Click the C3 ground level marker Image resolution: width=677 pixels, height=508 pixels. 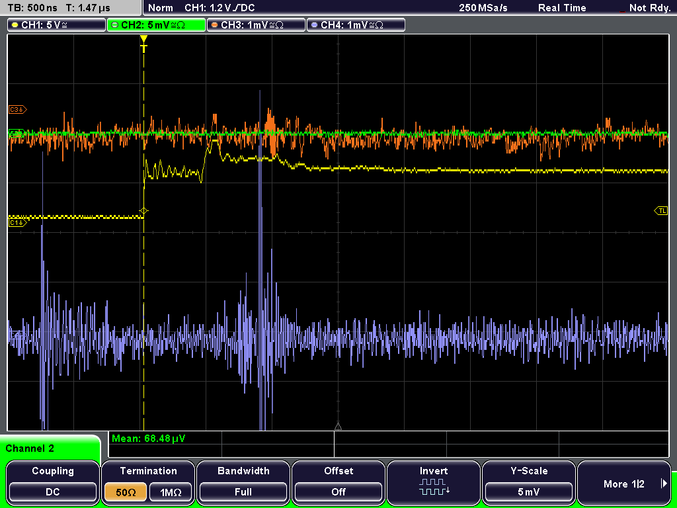[18, 110]
